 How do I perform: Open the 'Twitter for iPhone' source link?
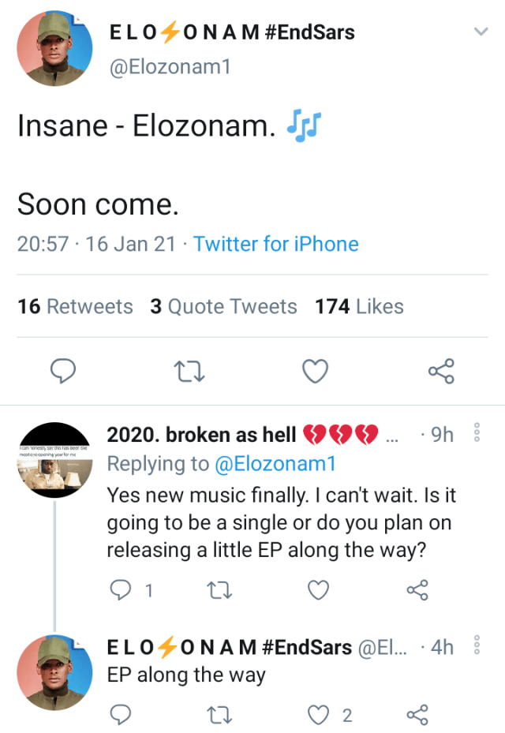[276, 245]
